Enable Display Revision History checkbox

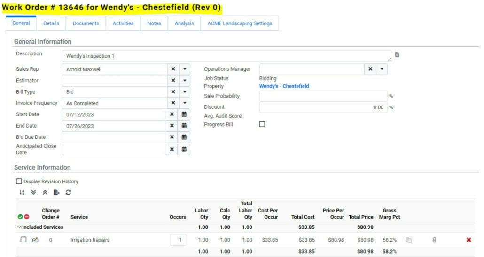(x=19, y=181)
